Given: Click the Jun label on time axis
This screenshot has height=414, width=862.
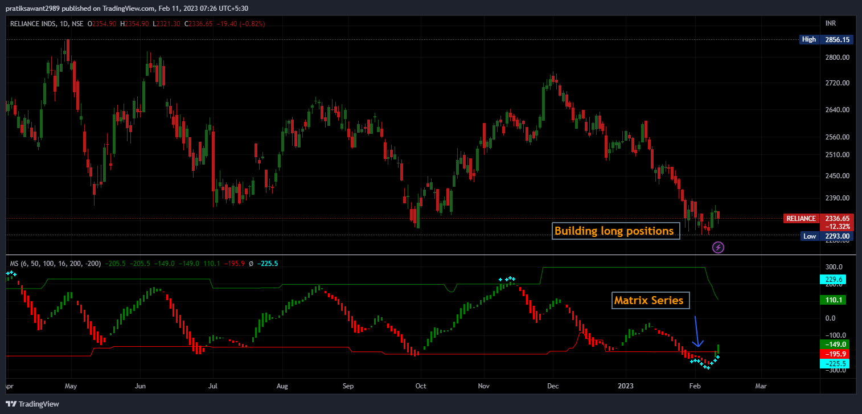Looking at the screenshot, I should 141,386.
